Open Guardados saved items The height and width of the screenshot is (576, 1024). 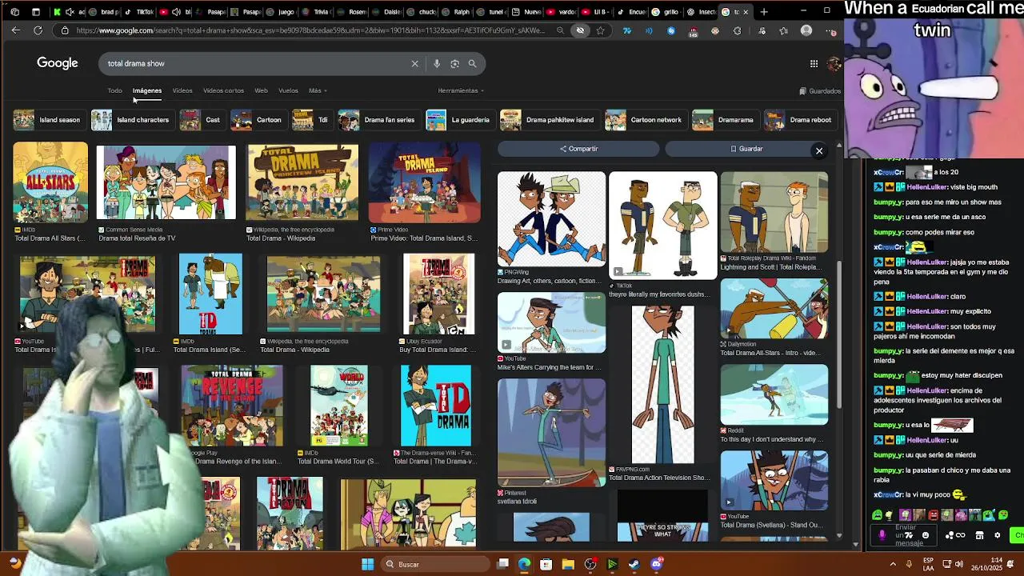820,90
